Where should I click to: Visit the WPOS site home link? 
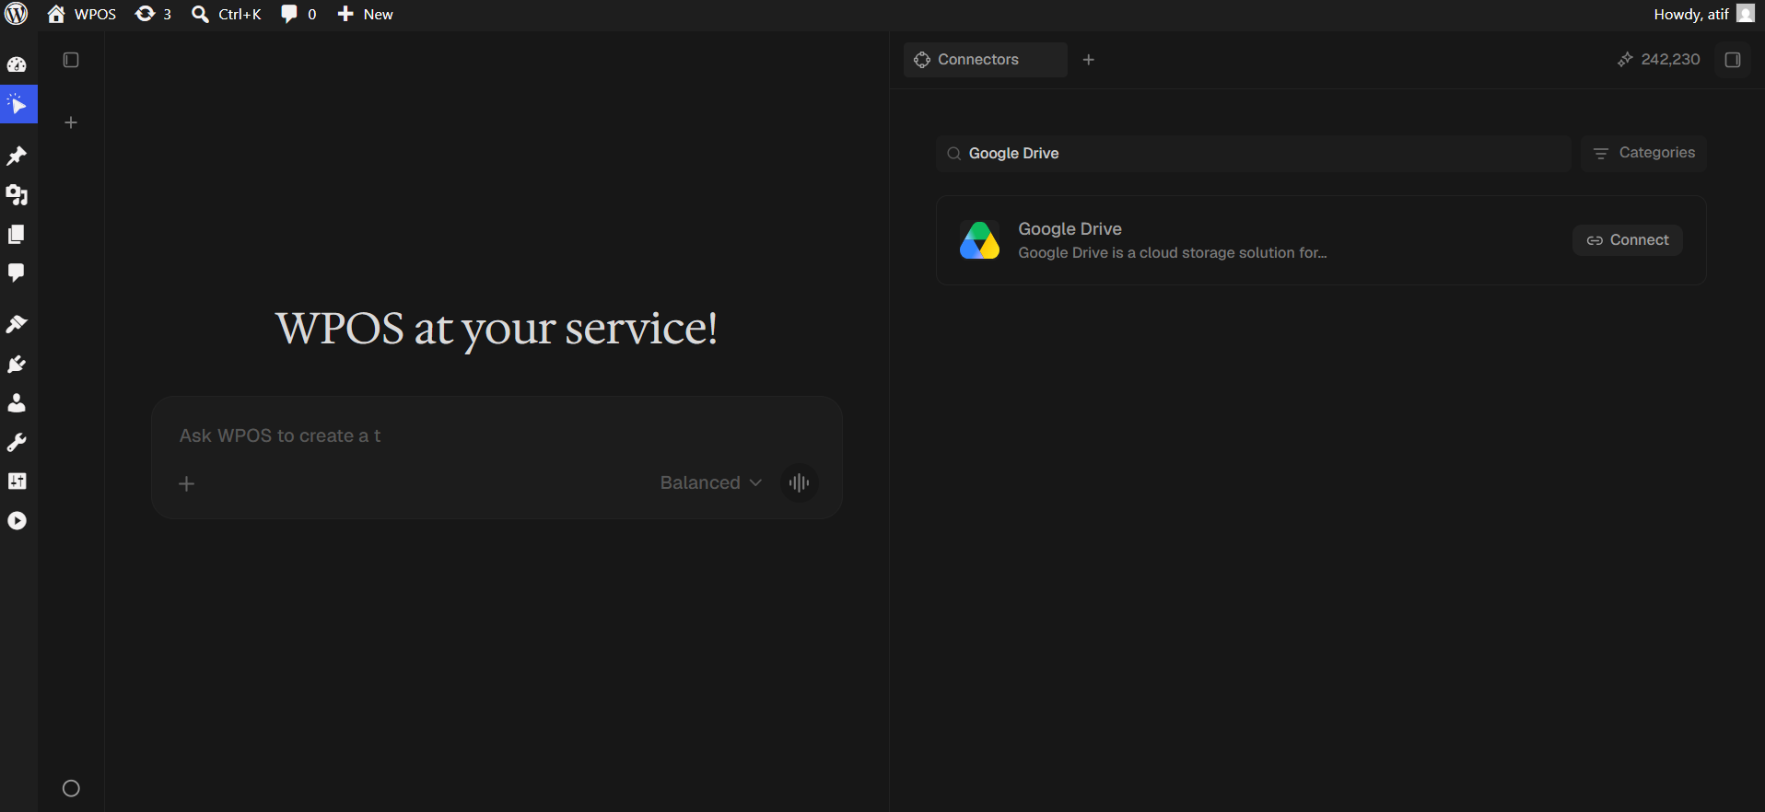coord(82,14)
